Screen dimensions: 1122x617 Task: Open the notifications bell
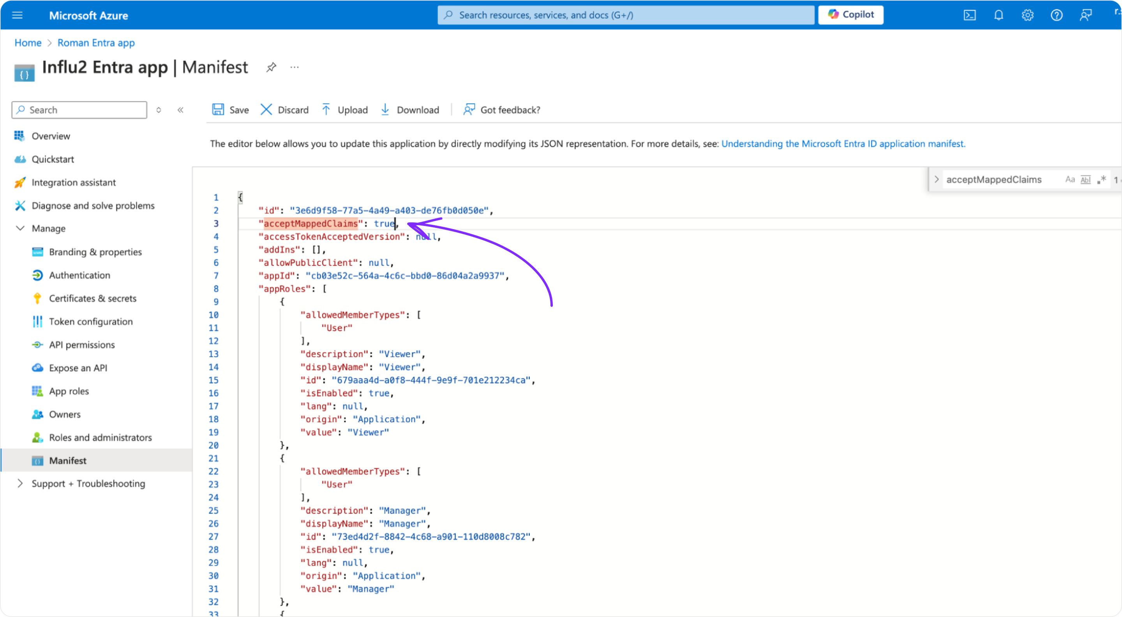click(x=998, y=15)
